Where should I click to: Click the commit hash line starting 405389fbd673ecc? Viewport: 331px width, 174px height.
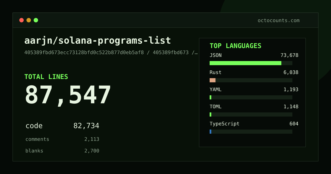pyautogui.click(x=111, y=52)
